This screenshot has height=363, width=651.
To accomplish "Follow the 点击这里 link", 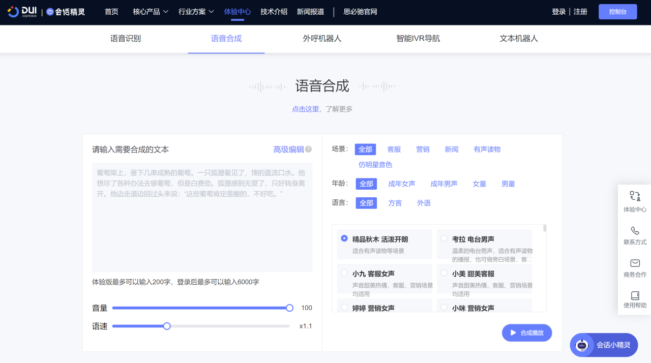I will click(x=305, y=109).
